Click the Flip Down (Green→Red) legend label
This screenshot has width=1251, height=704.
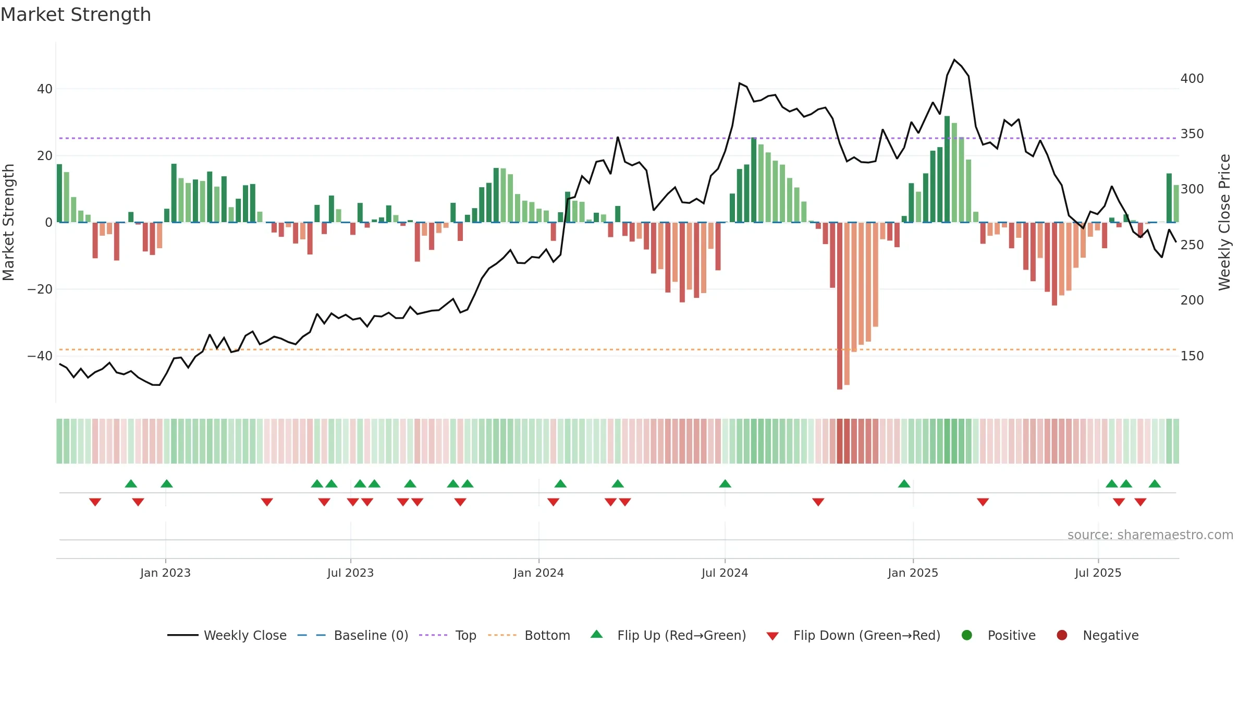[x=867, y=635]
